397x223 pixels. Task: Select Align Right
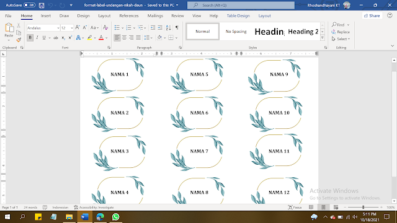pos(131,38)
